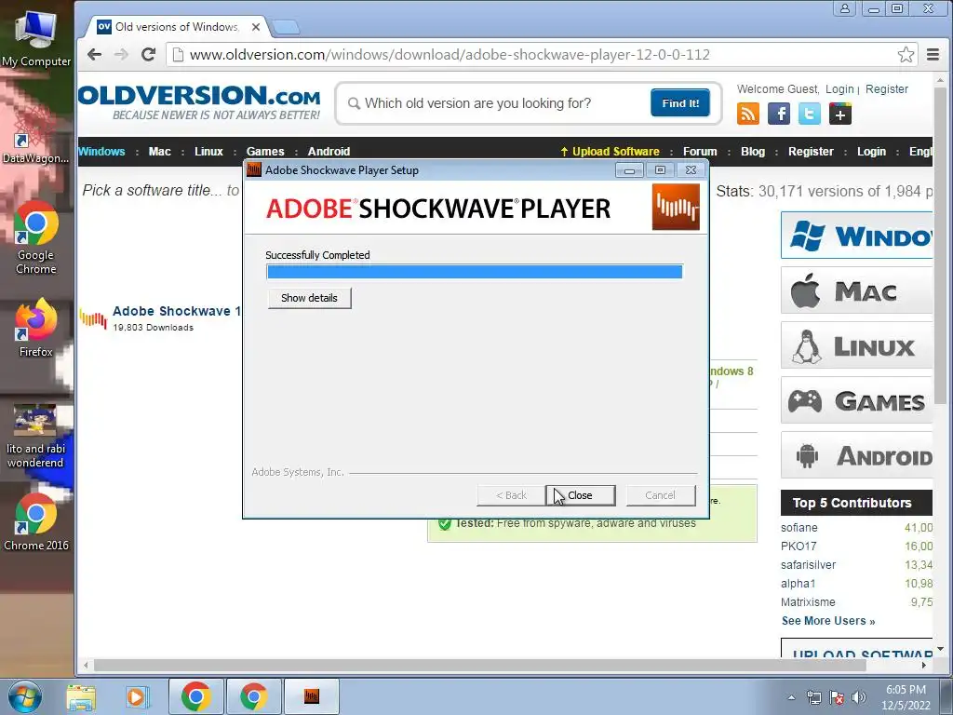Open My Computer desktop icon
Screen dimensions: 953x715
point(36,37)
